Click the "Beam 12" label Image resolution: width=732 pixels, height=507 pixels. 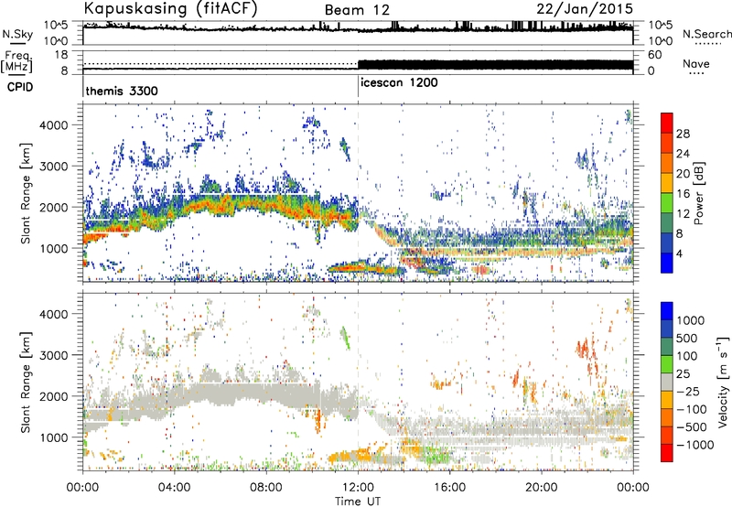pyautogui.click(x=357, y=10)
